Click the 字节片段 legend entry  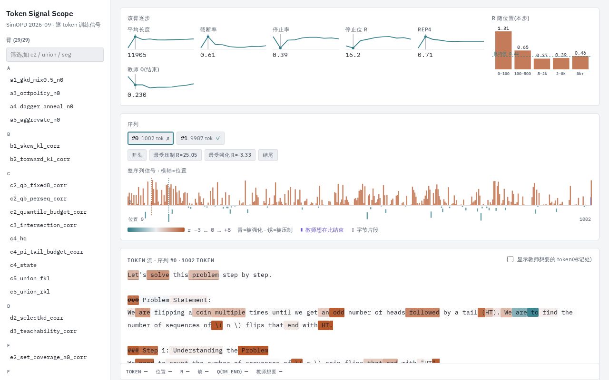click(x=365, y=230)
